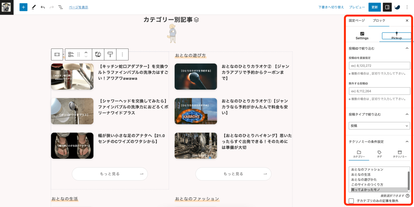
Task: Click the layers icon next to カテゴリー別記事
Action: tap(196, 20)
